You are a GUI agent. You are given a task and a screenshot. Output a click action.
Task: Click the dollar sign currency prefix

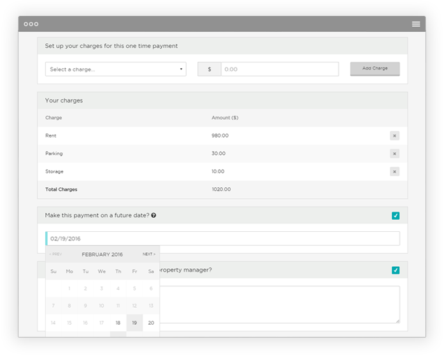(x=209, y=69)
